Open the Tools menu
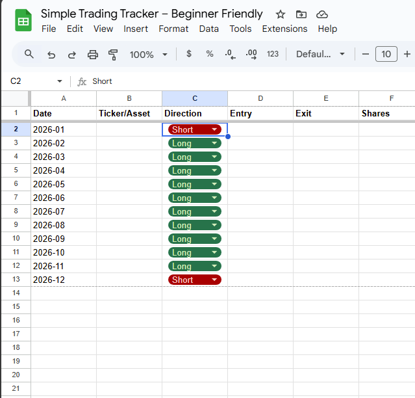The image size is (415, 398). coord(240,29)
